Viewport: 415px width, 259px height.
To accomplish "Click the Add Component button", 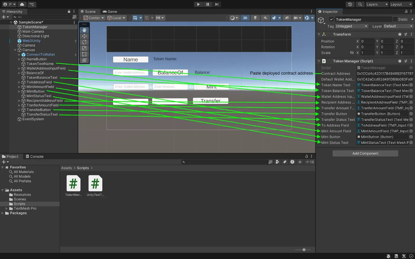I will [365, 153].
